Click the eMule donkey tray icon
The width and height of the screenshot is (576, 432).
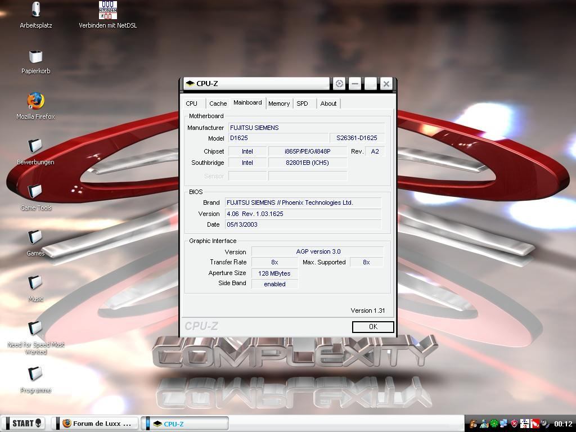pos(474,424)
